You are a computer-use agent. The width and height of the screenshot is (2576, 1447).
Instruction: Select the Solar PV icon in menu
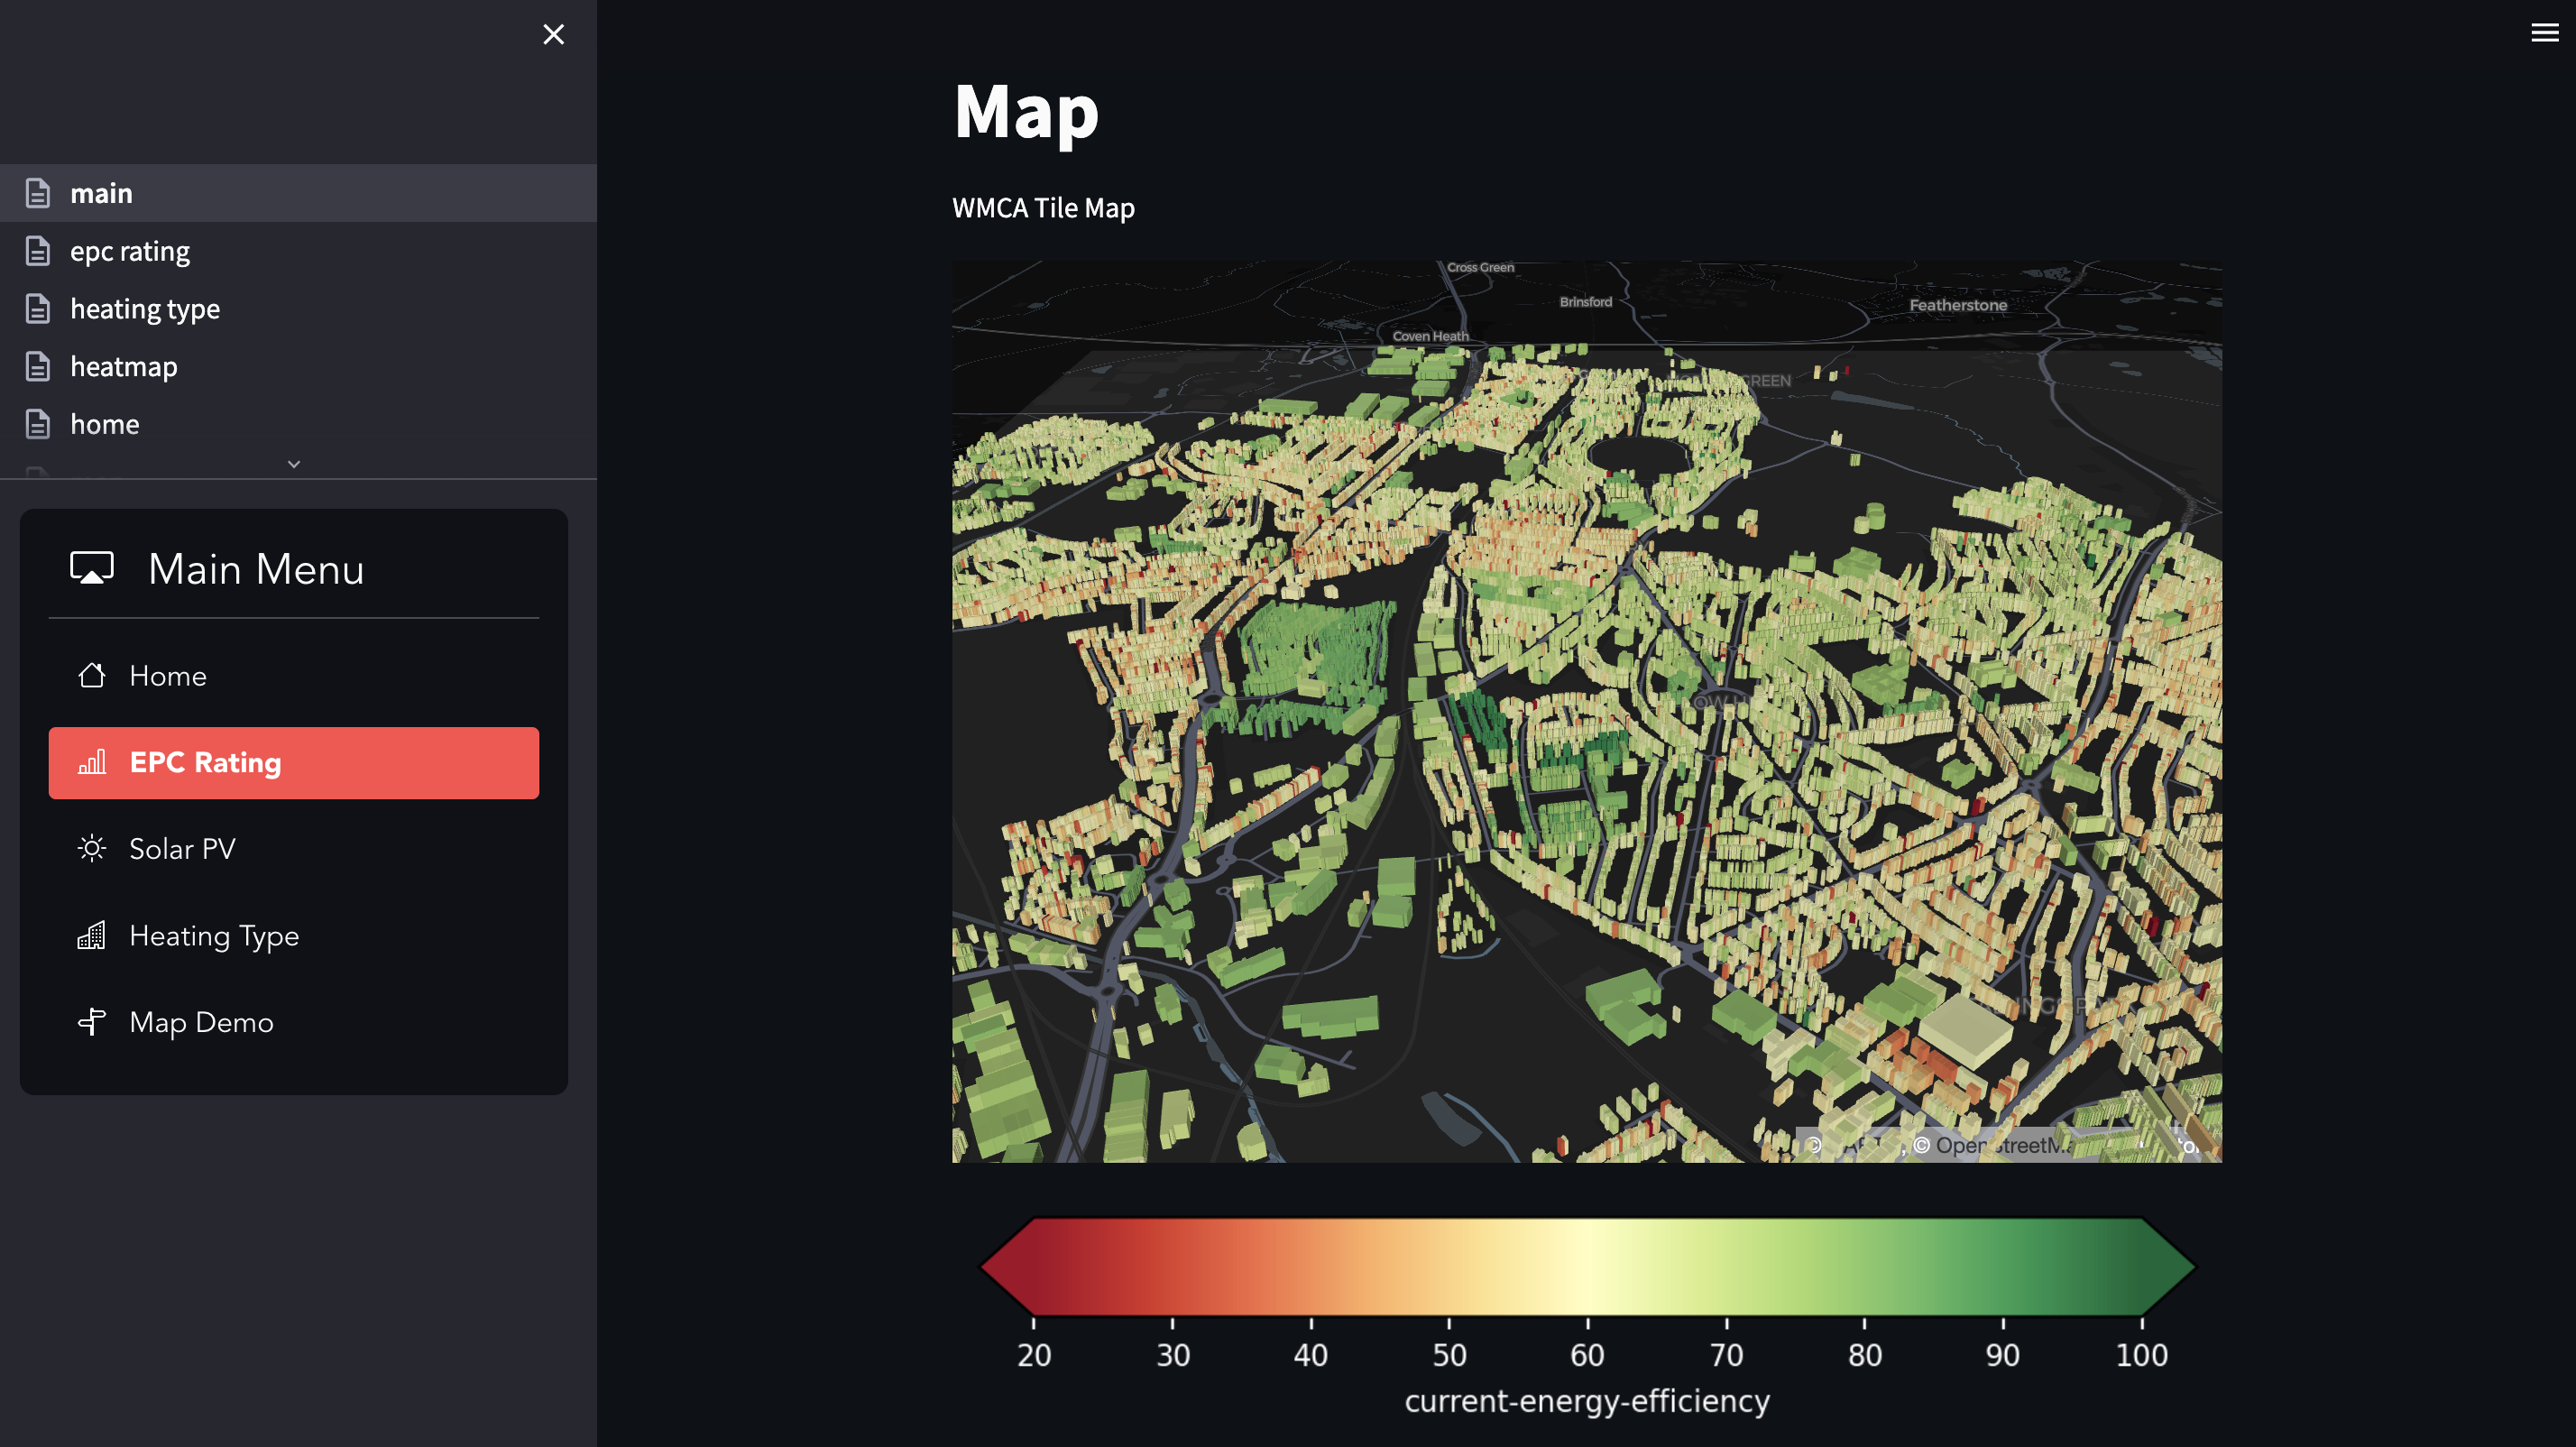pyautogui.click(x=90, y=849)
